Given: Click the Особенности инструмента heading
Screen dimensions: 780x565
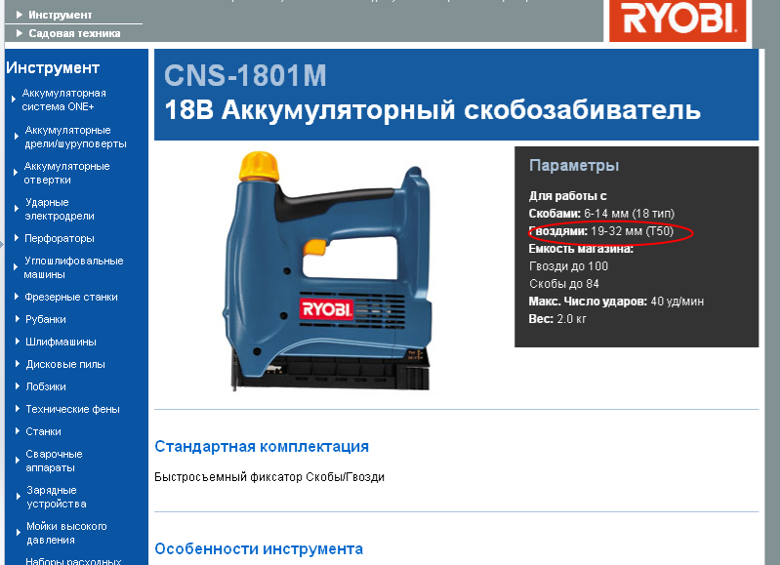Looking at the screenshot, I should pyautogui.click(x=259, y=548).
